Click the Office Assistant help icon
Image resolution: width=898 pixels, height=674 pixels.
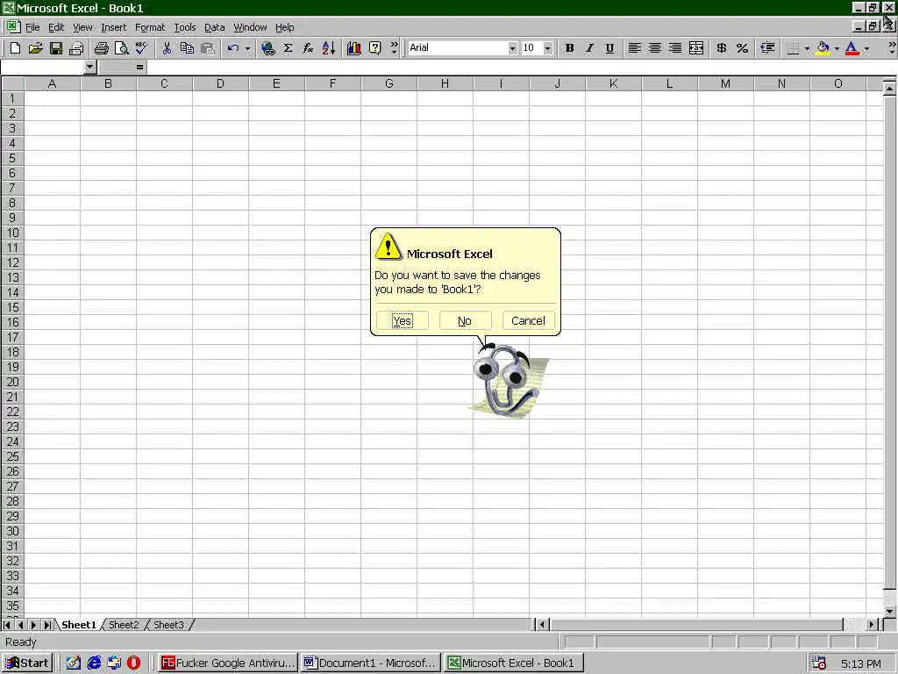pyautogui.click(x=374, y=48)
